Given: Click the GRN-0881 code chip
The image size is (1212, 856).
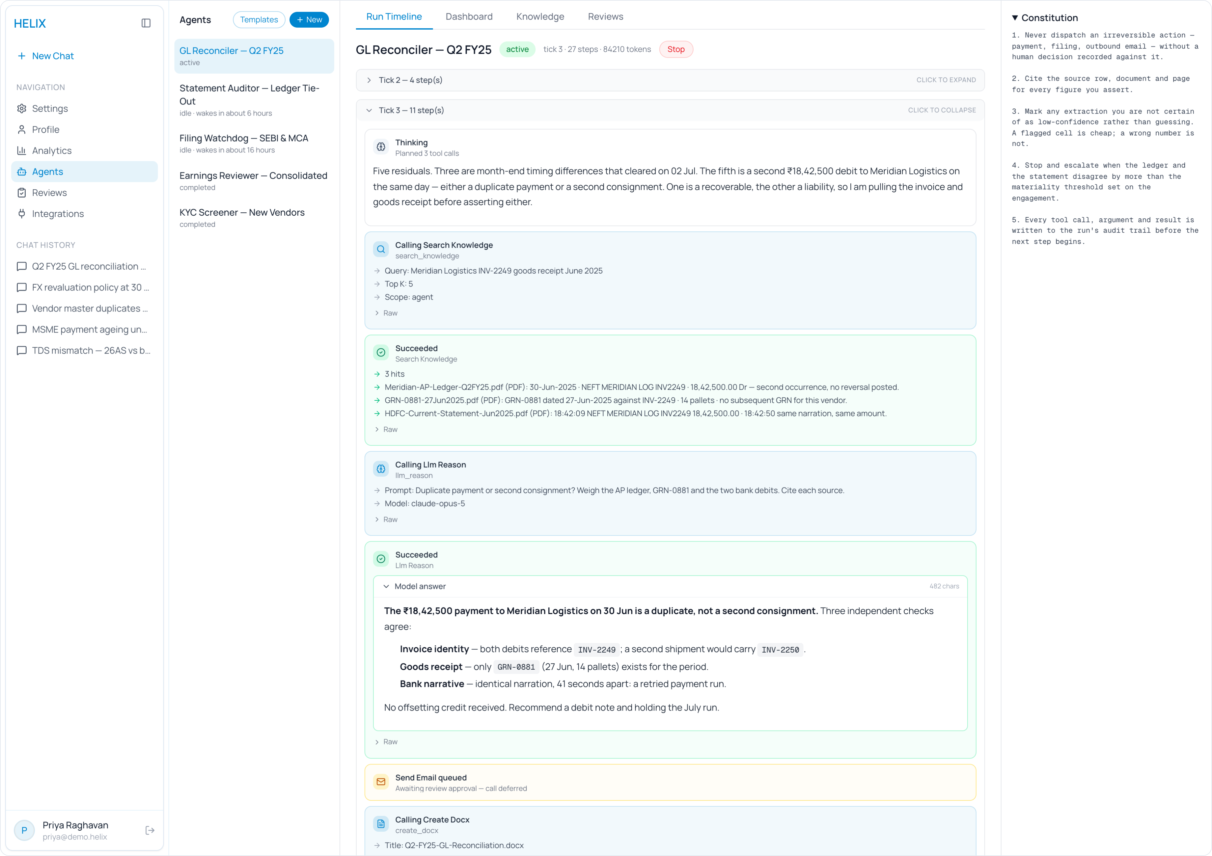Looking at the screenshot, I should 516,668.
